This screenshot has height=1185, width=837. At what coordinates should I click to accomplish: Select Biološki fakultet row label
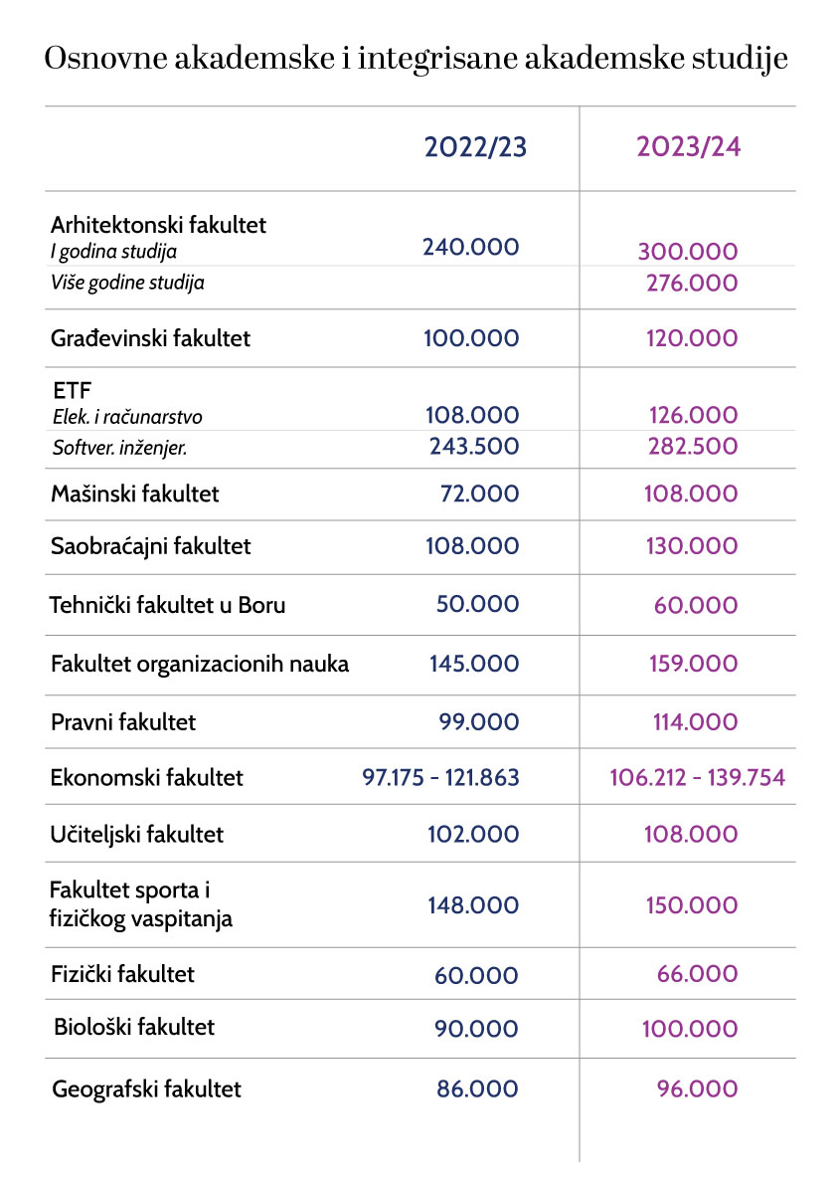(134, 1026)
